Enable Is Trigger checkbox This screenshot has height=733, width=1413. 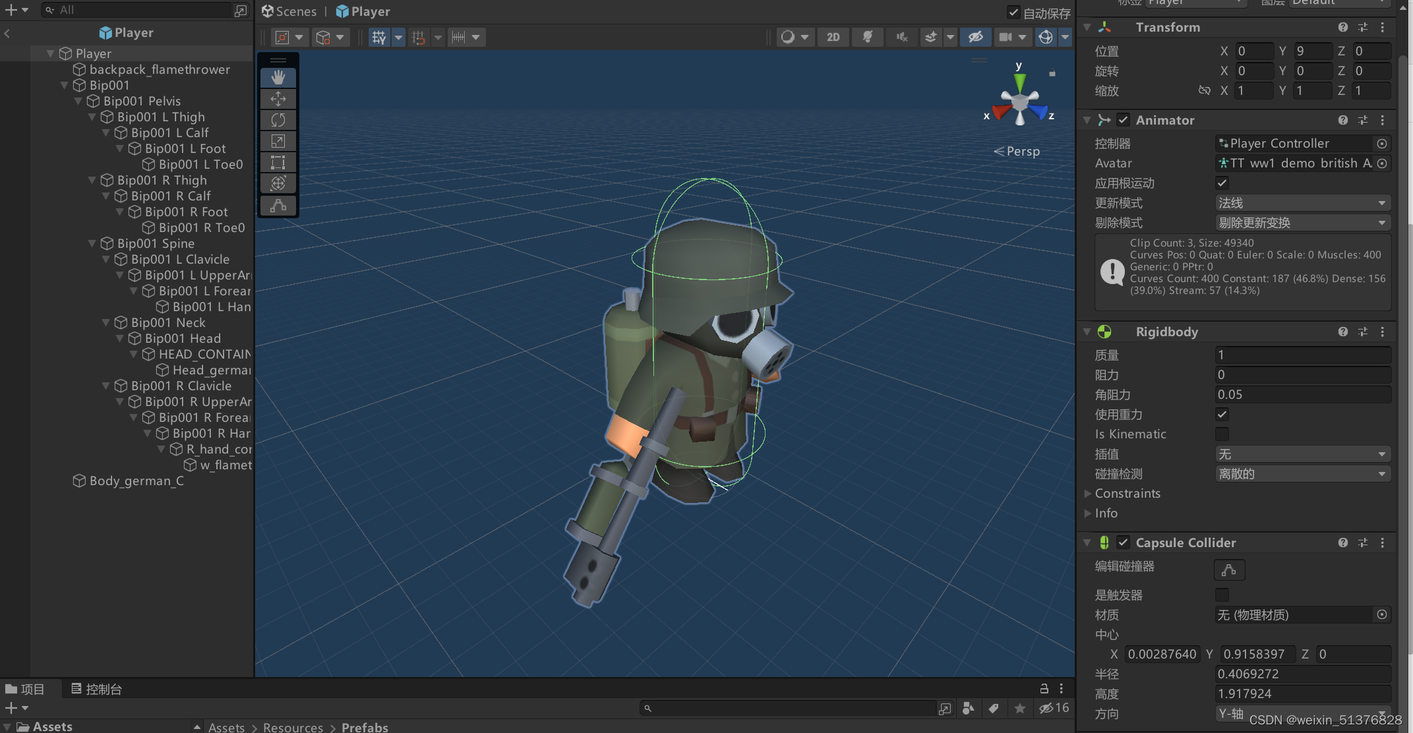[x=1222, y=595]
